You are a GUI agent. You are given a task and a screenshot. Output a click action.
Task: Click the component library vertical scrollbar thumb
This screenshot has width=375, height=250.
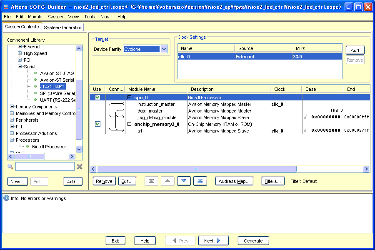pyautogui.click(x=79, y=109)
